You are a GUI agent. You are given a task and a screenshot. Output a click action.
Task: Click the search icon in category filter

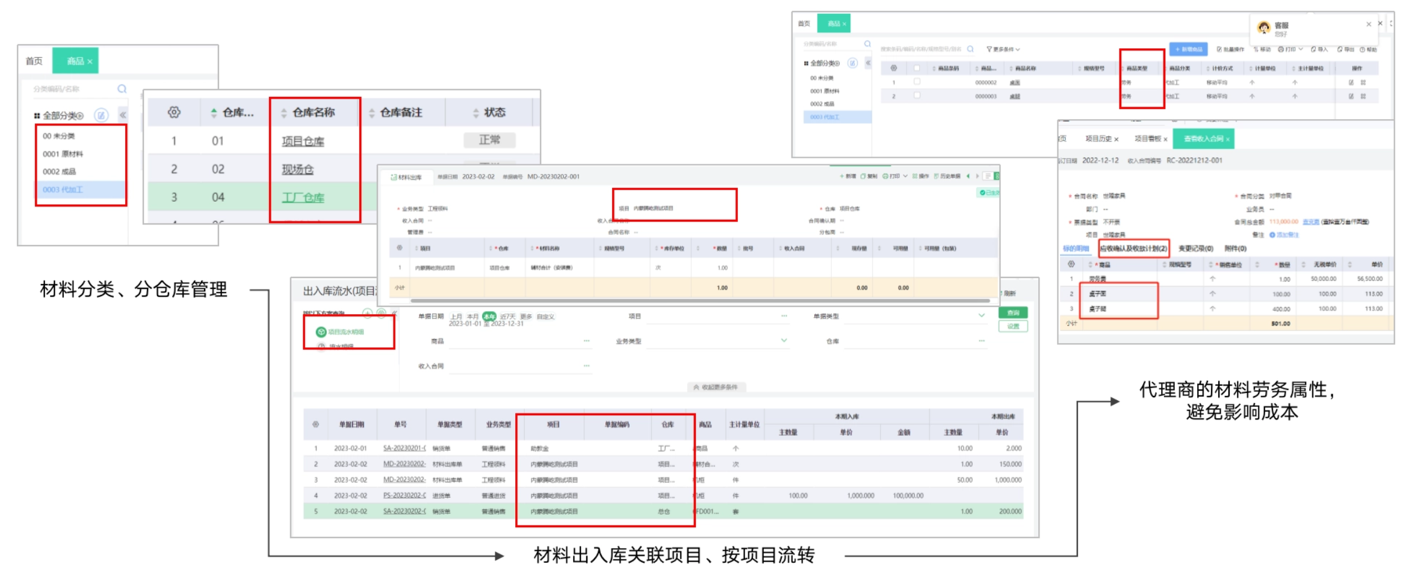point(122,89)
